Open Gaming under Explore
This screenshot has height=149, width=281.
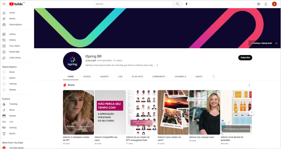[13, 128]
